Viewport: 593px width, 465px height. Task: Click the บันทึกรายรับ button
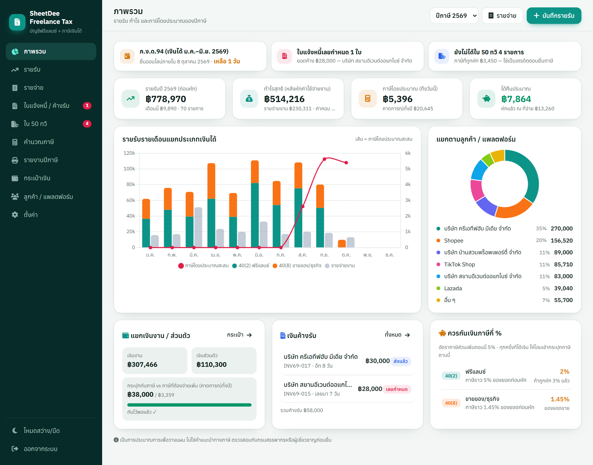(554, 16)
